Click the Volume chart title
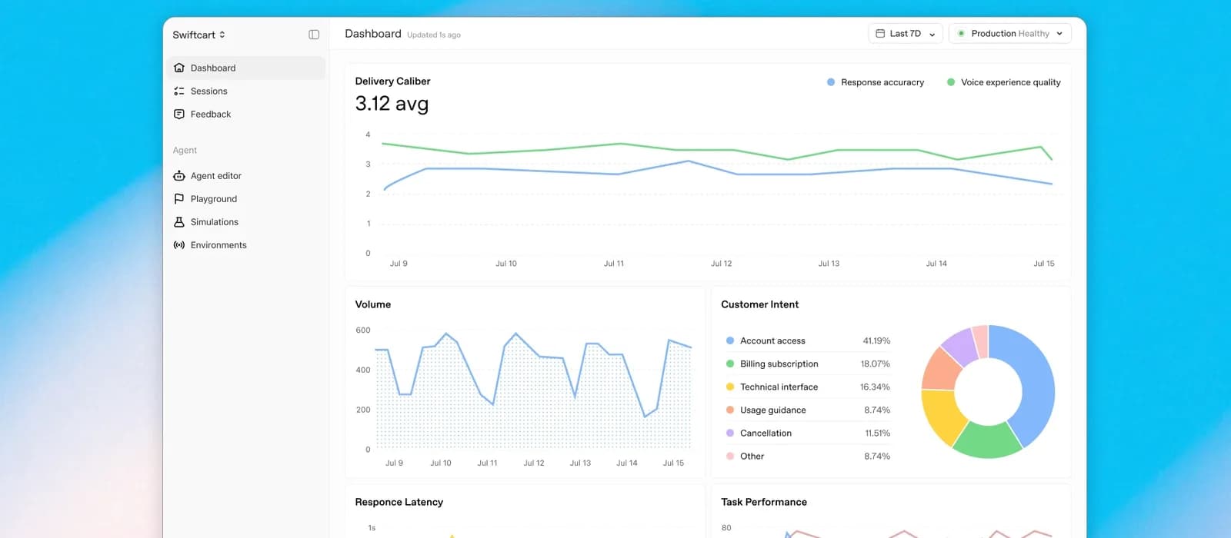 pos(373,304)
